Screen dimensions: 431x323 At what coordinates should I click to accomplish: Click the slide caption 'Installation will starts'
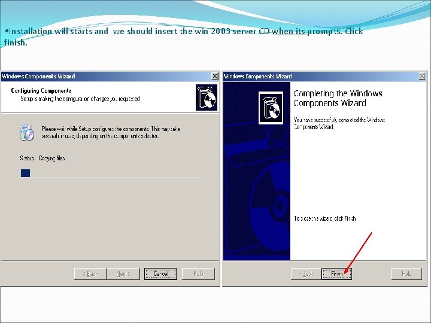(184, 36)
